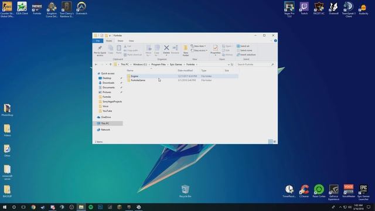The image size is (375, 211).
Task: Click the Twitch desktop icon
Action: [x=304, y=8]
